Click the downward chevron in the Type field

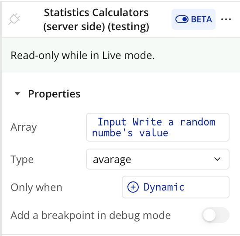(217, 159)
